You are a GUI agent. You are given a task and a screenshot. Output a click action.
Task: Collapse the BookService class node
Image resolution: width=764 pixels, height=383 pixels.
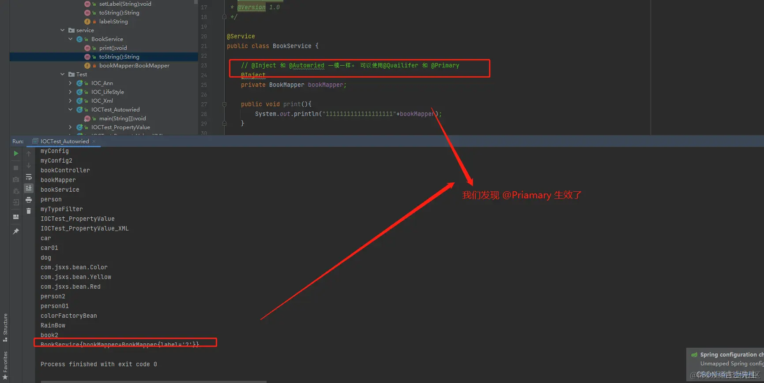tap(71, 39)
